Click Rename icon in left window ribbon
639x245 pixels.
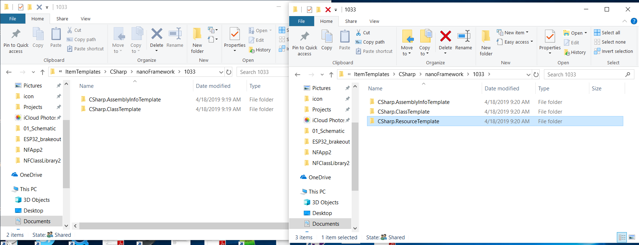175,34
